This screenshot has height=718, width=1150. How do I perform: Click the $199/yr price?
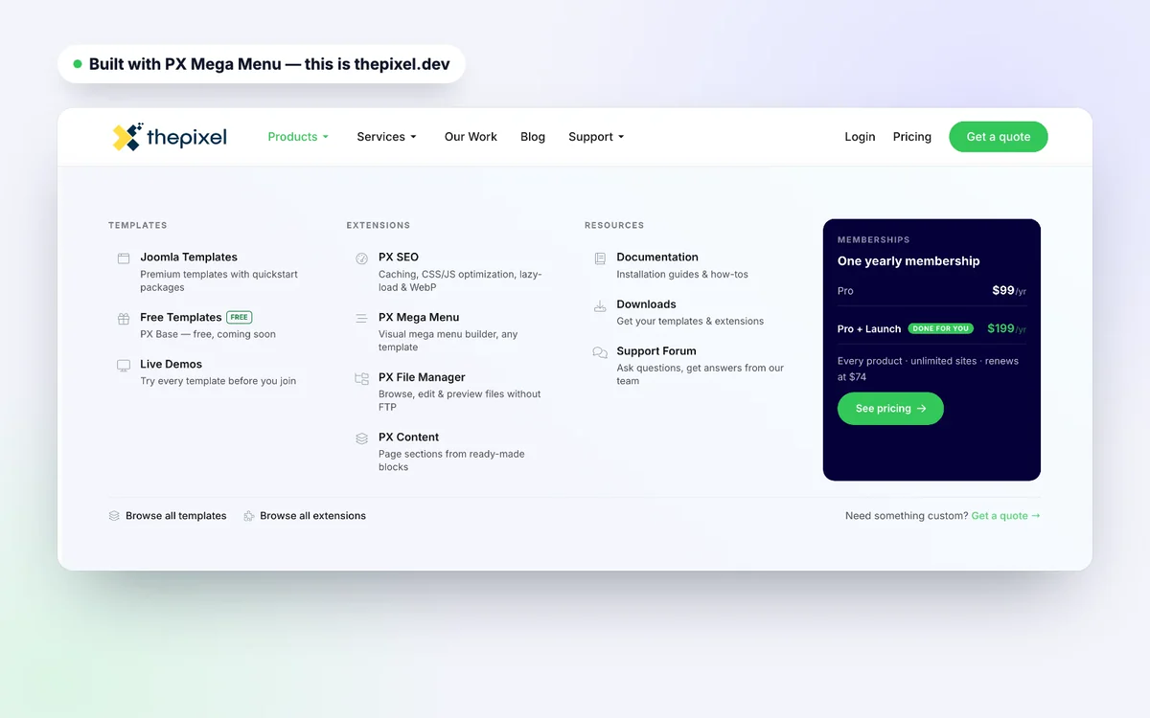tap(1006, 328)
